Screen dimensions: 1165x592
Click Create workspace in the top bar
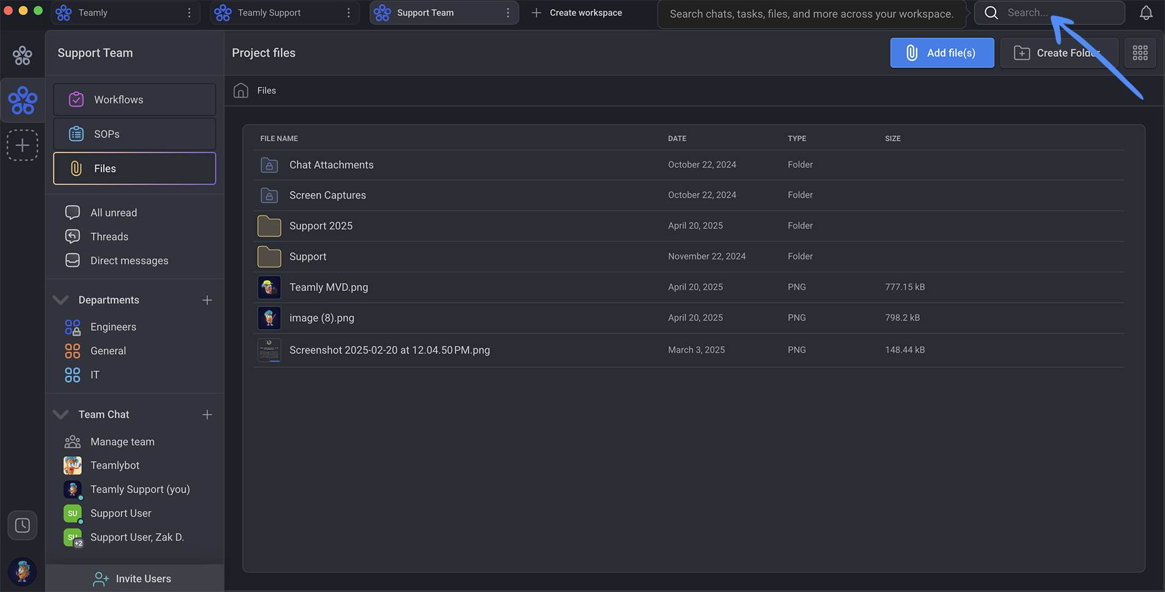tap(577, 13)
